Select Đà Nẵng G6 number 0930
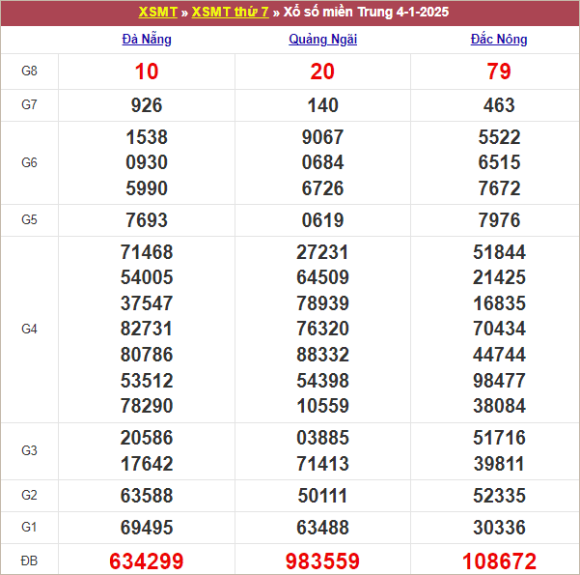Screen dimensions: 580x575 (x=147, y=162)
